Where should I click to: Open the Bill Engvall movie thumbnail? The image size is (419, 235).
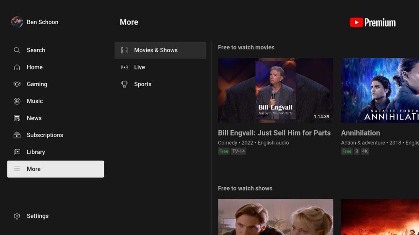coord(275,90)
